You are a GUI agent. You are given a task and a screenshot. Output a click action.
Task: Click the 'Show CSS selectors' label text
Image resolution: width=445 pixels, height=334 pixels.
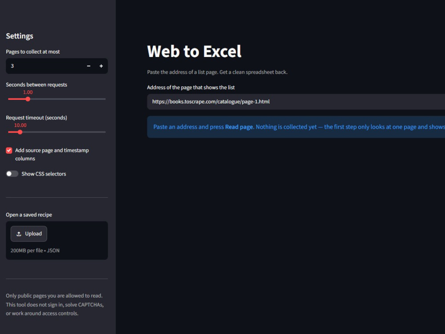(44, 174)
